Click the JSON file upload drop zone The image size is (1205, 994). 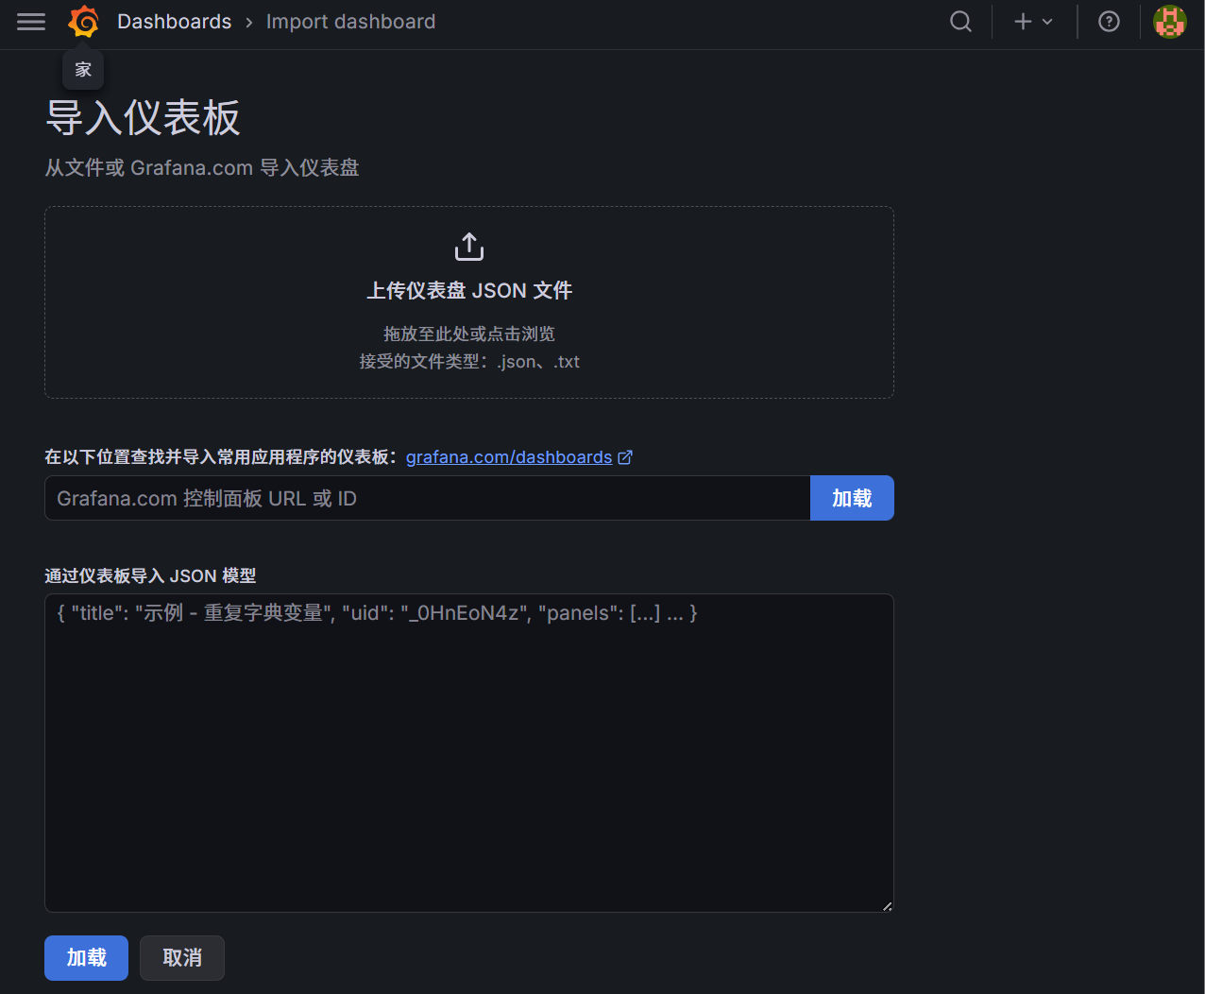469,302
